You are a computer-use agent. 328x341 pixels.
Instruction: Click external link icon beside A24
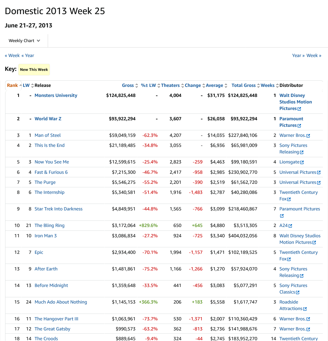point(290,226)
